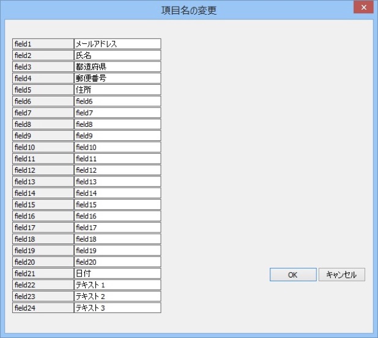Close the 項目名の変更 dialog

pyautogui.click(x=363, y=8)
